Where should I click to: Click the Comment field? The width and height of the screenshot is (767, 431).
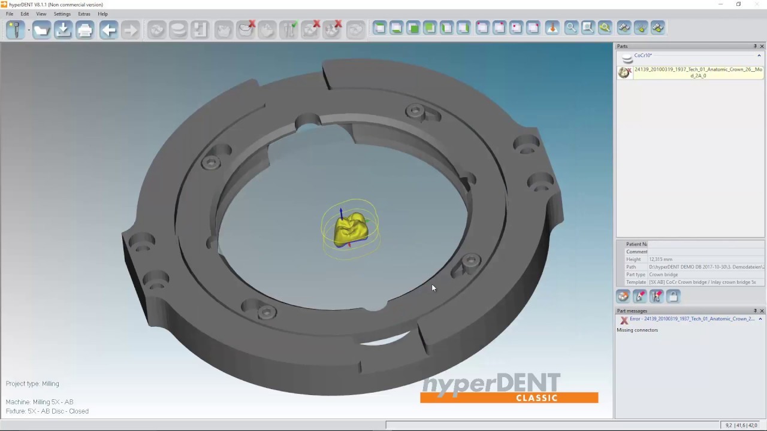click(705, 251)
